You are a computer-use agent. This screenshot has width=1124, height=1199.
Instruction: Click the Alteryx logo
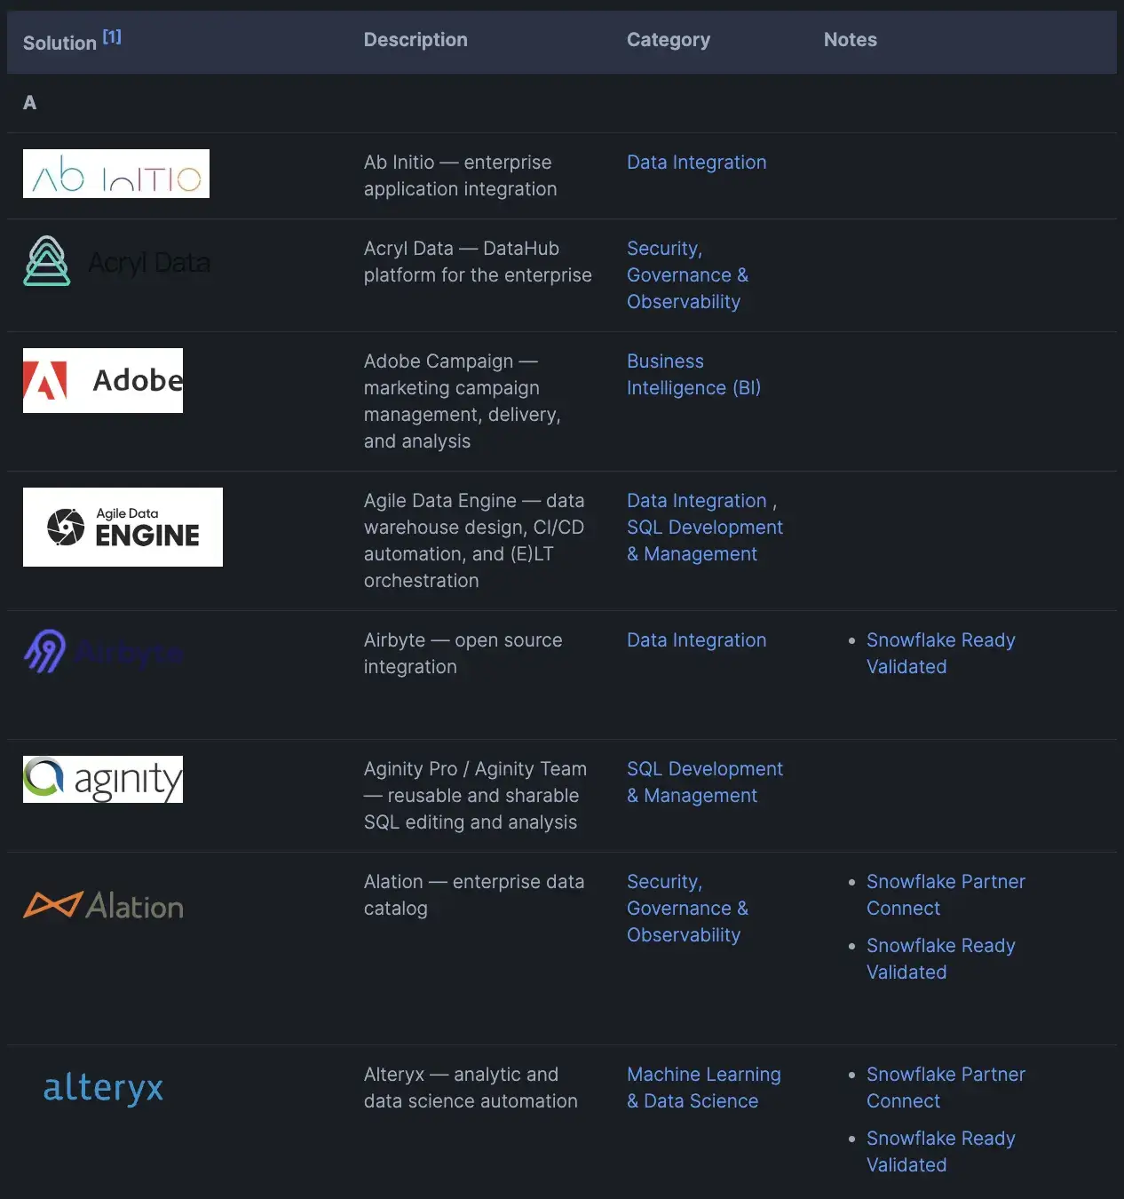click(103, 1087)
